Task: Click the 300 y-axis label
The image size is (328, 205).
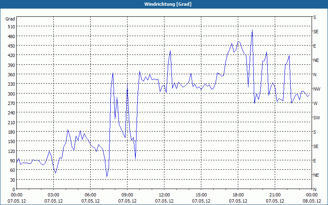Action: (x=11, y=94)
